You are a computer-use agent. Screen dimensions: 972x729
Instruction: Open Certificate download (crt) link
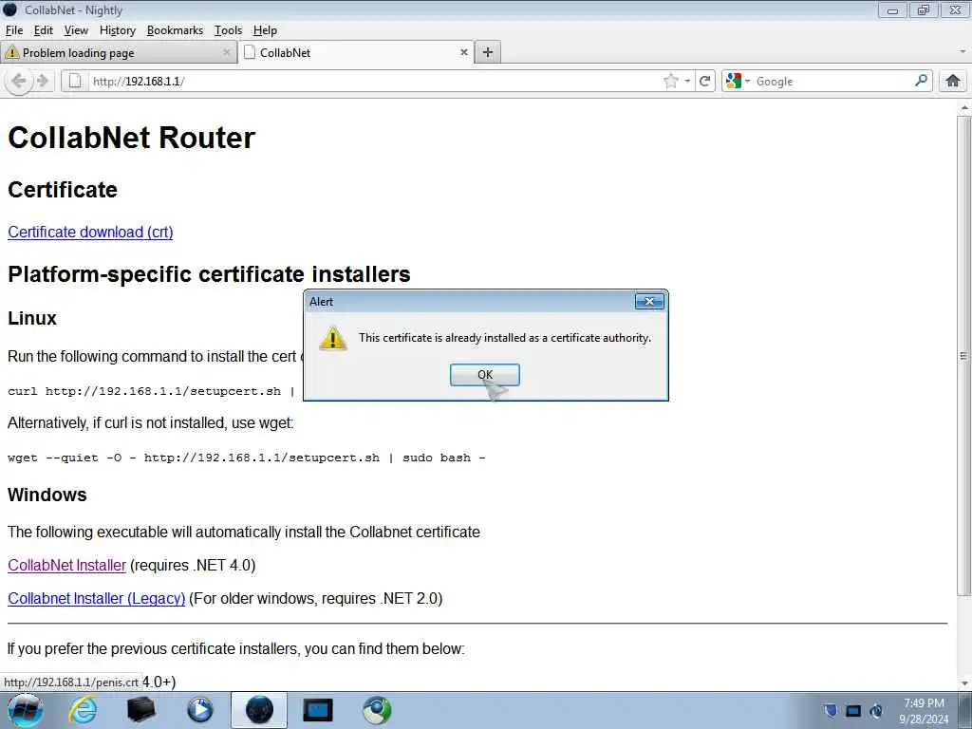click(x=90, y=232)
